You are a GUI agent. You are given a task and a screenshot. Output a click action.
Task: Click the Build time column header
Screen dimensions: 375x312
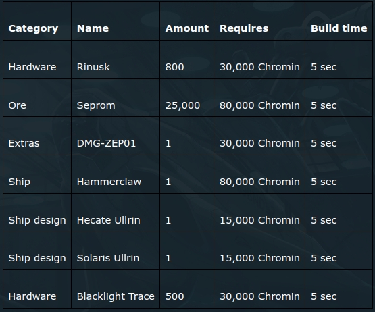tap(339, 28)
